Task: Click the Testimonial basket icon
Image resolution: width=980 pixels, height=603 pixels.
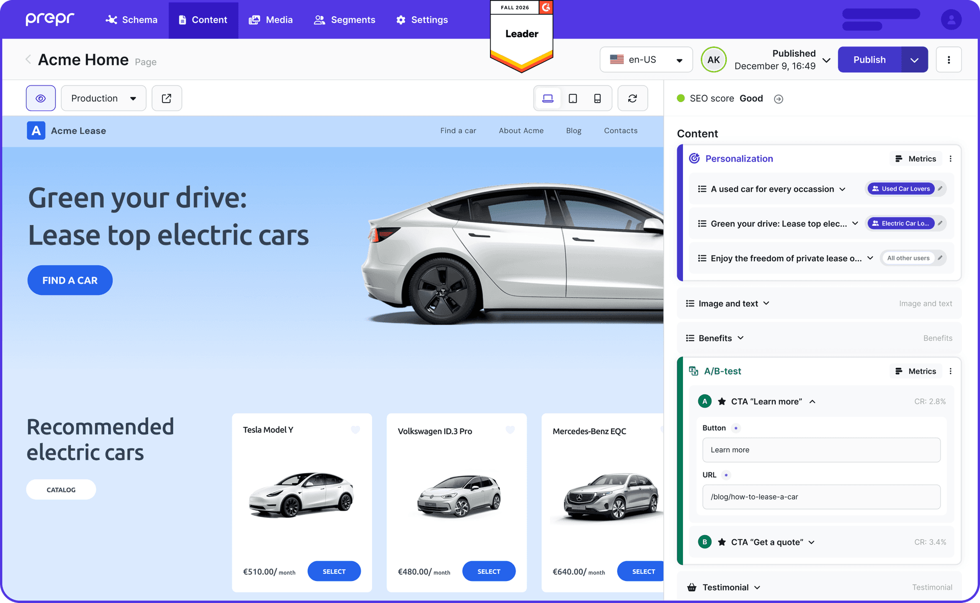Action: pyautogui.click(x=692, y=587)
